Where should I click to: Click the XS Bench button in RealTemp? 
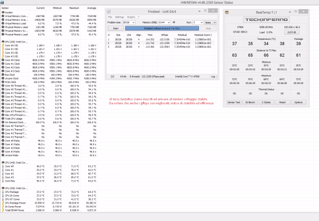point(250,103)
